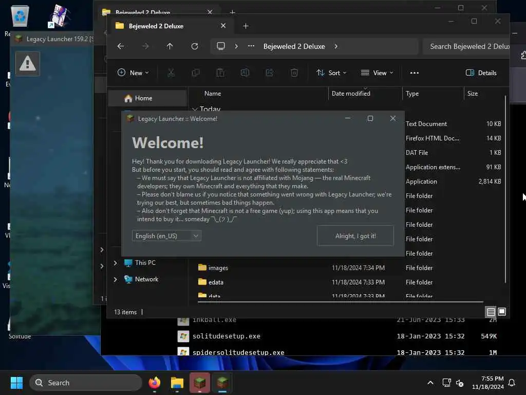This screenshot has height=395, width=526.
Task: Click the PC monitor icon in address bar
Action: (221, 46)
